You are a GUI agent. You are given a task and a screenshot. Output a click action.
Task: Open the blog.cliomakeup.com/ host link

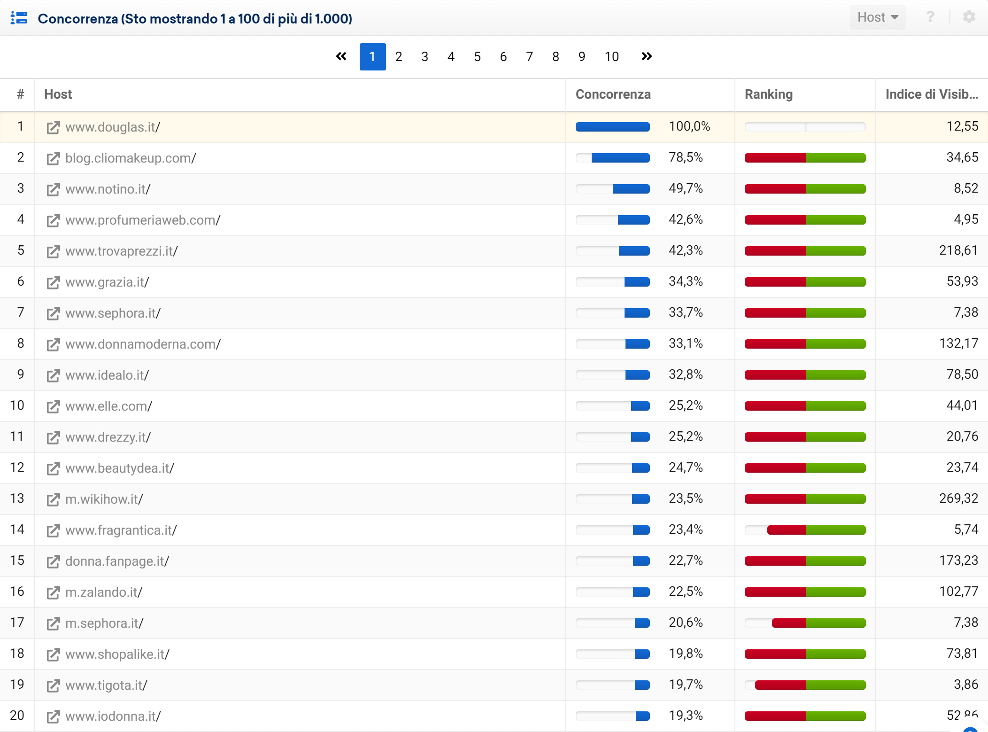(131, 158)
